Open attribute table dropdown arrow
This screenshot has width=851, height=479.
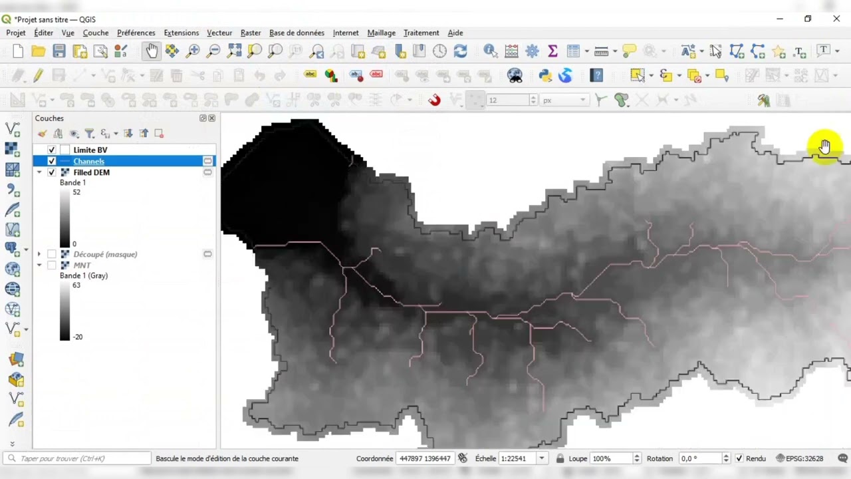tap(586, 51)
